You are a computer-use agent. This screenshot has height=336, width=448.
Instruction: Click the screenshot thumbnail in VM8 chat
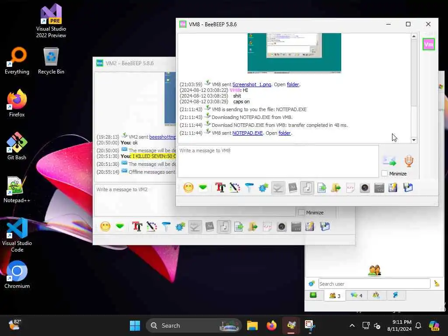[294, 53]
